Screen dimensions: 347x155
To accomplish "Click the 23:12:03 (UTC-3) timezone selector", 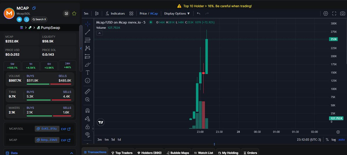I will [309, 140].
